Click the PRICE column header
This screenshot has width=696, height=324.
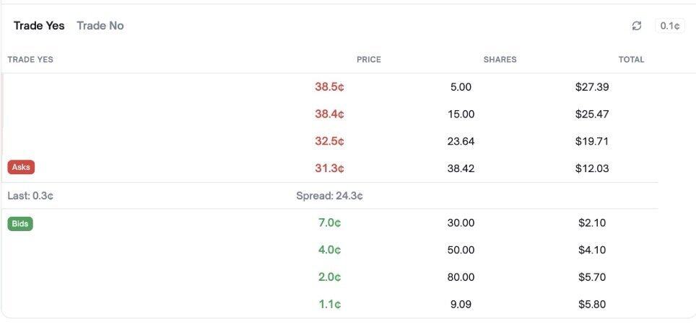coord(368,60)
